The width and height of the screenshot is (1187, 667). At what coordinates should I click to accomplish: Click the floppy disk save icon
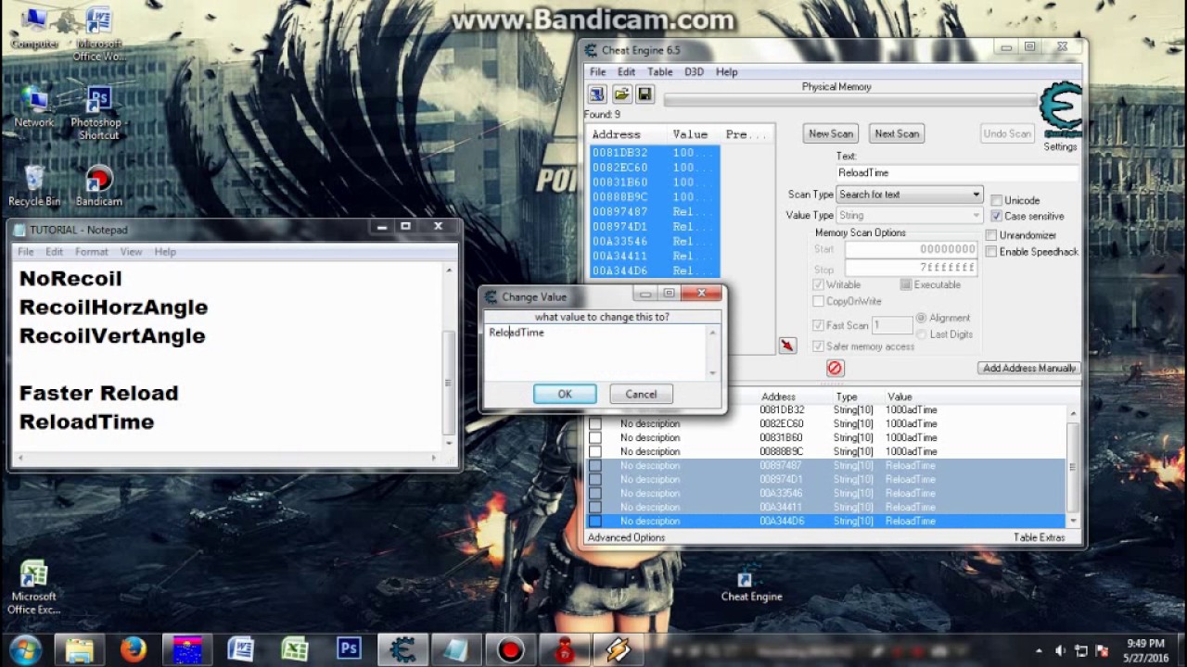coord(645,94)
